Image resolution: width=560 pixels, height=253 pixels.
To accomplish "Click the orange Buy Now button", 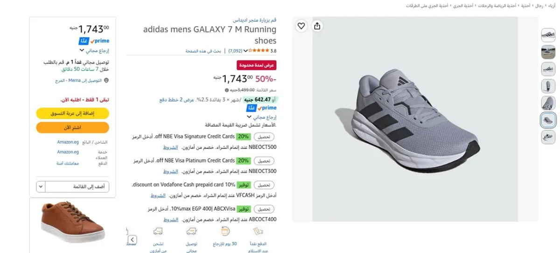I will click(73, 127).
